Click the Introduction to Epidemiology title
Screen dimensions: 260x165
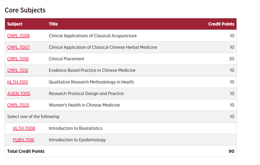[77, 140]
